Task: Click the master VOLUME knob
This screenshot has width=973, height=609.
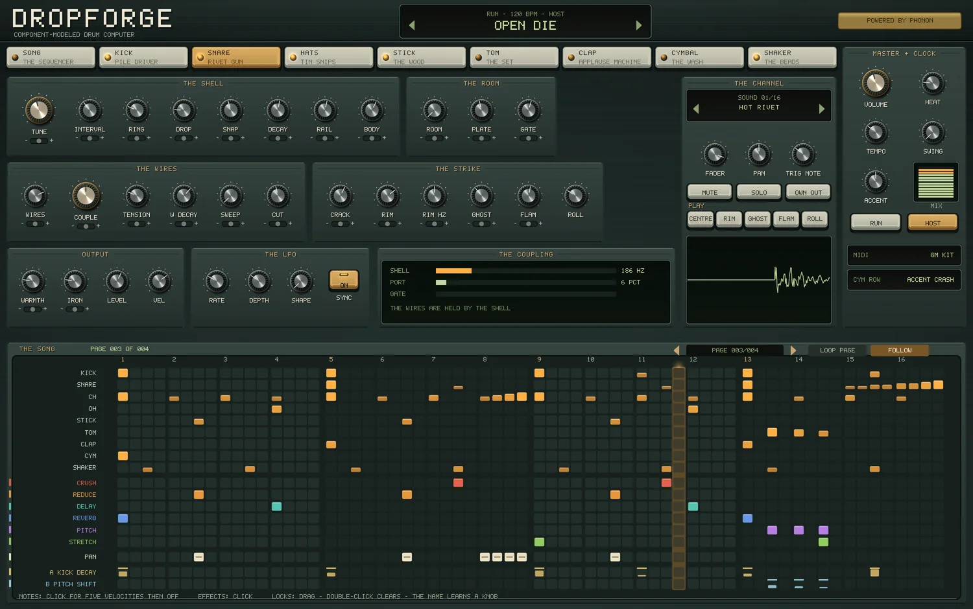Action: (876, 84)
